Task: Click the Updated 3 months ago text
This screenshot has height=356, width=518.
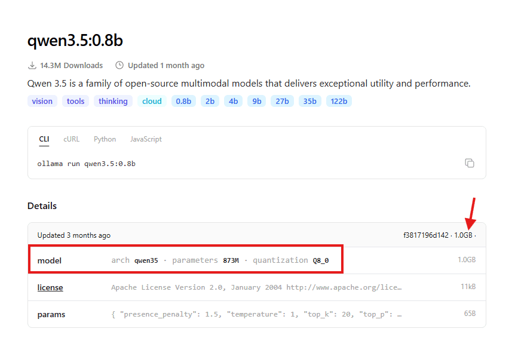Action: coord(73,235)
